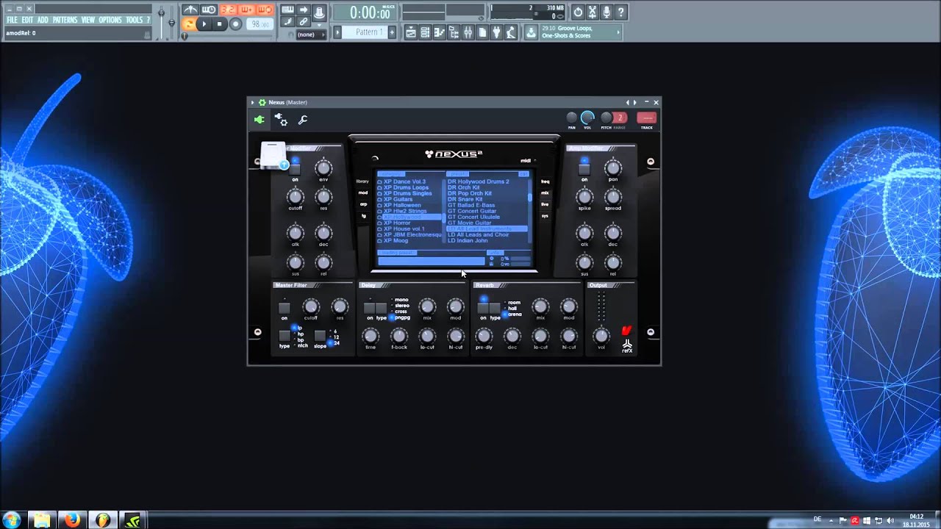Click the pitch RANGE value 2
The image size is (941, 529).
tap(620, 118)
